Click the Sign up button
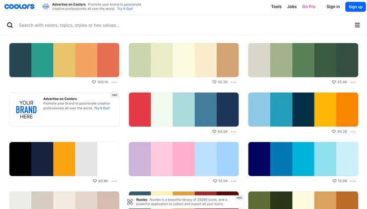The width and height of the screenshot is (367, 209). click(x=355, y=7)
